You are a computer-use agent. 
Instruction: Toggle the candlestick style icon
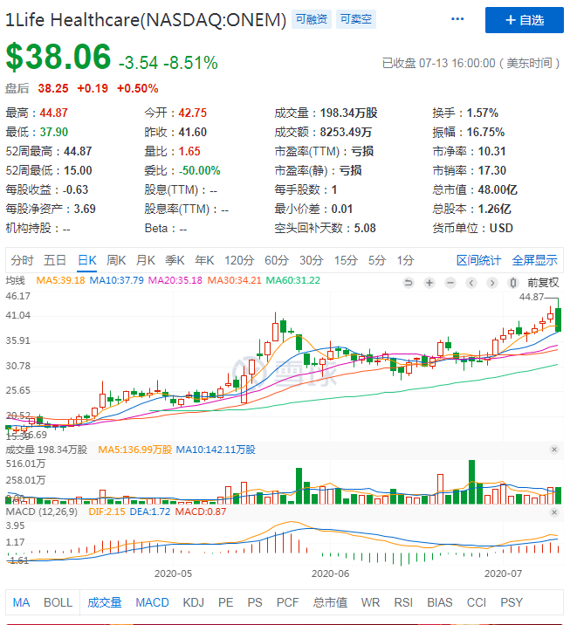[x=513, y=283]
